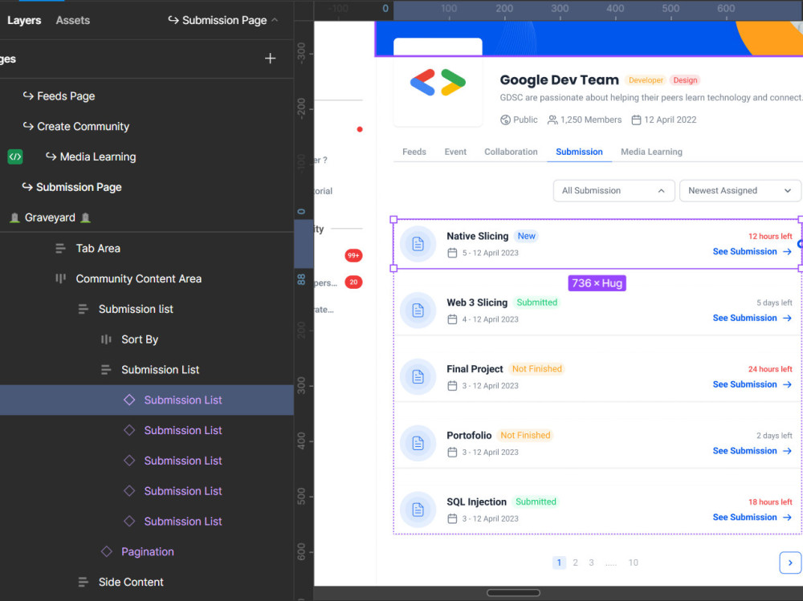Open the Submission Page dropdown in panel header

click(x=223, y=20)
